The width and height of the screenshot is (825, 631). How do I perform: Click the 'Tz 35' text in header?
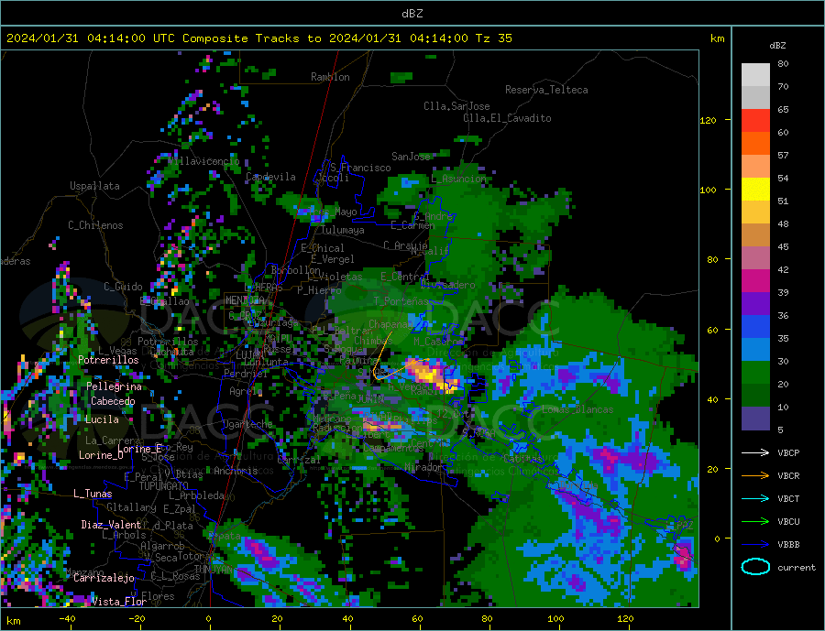(x=493, y=38)
